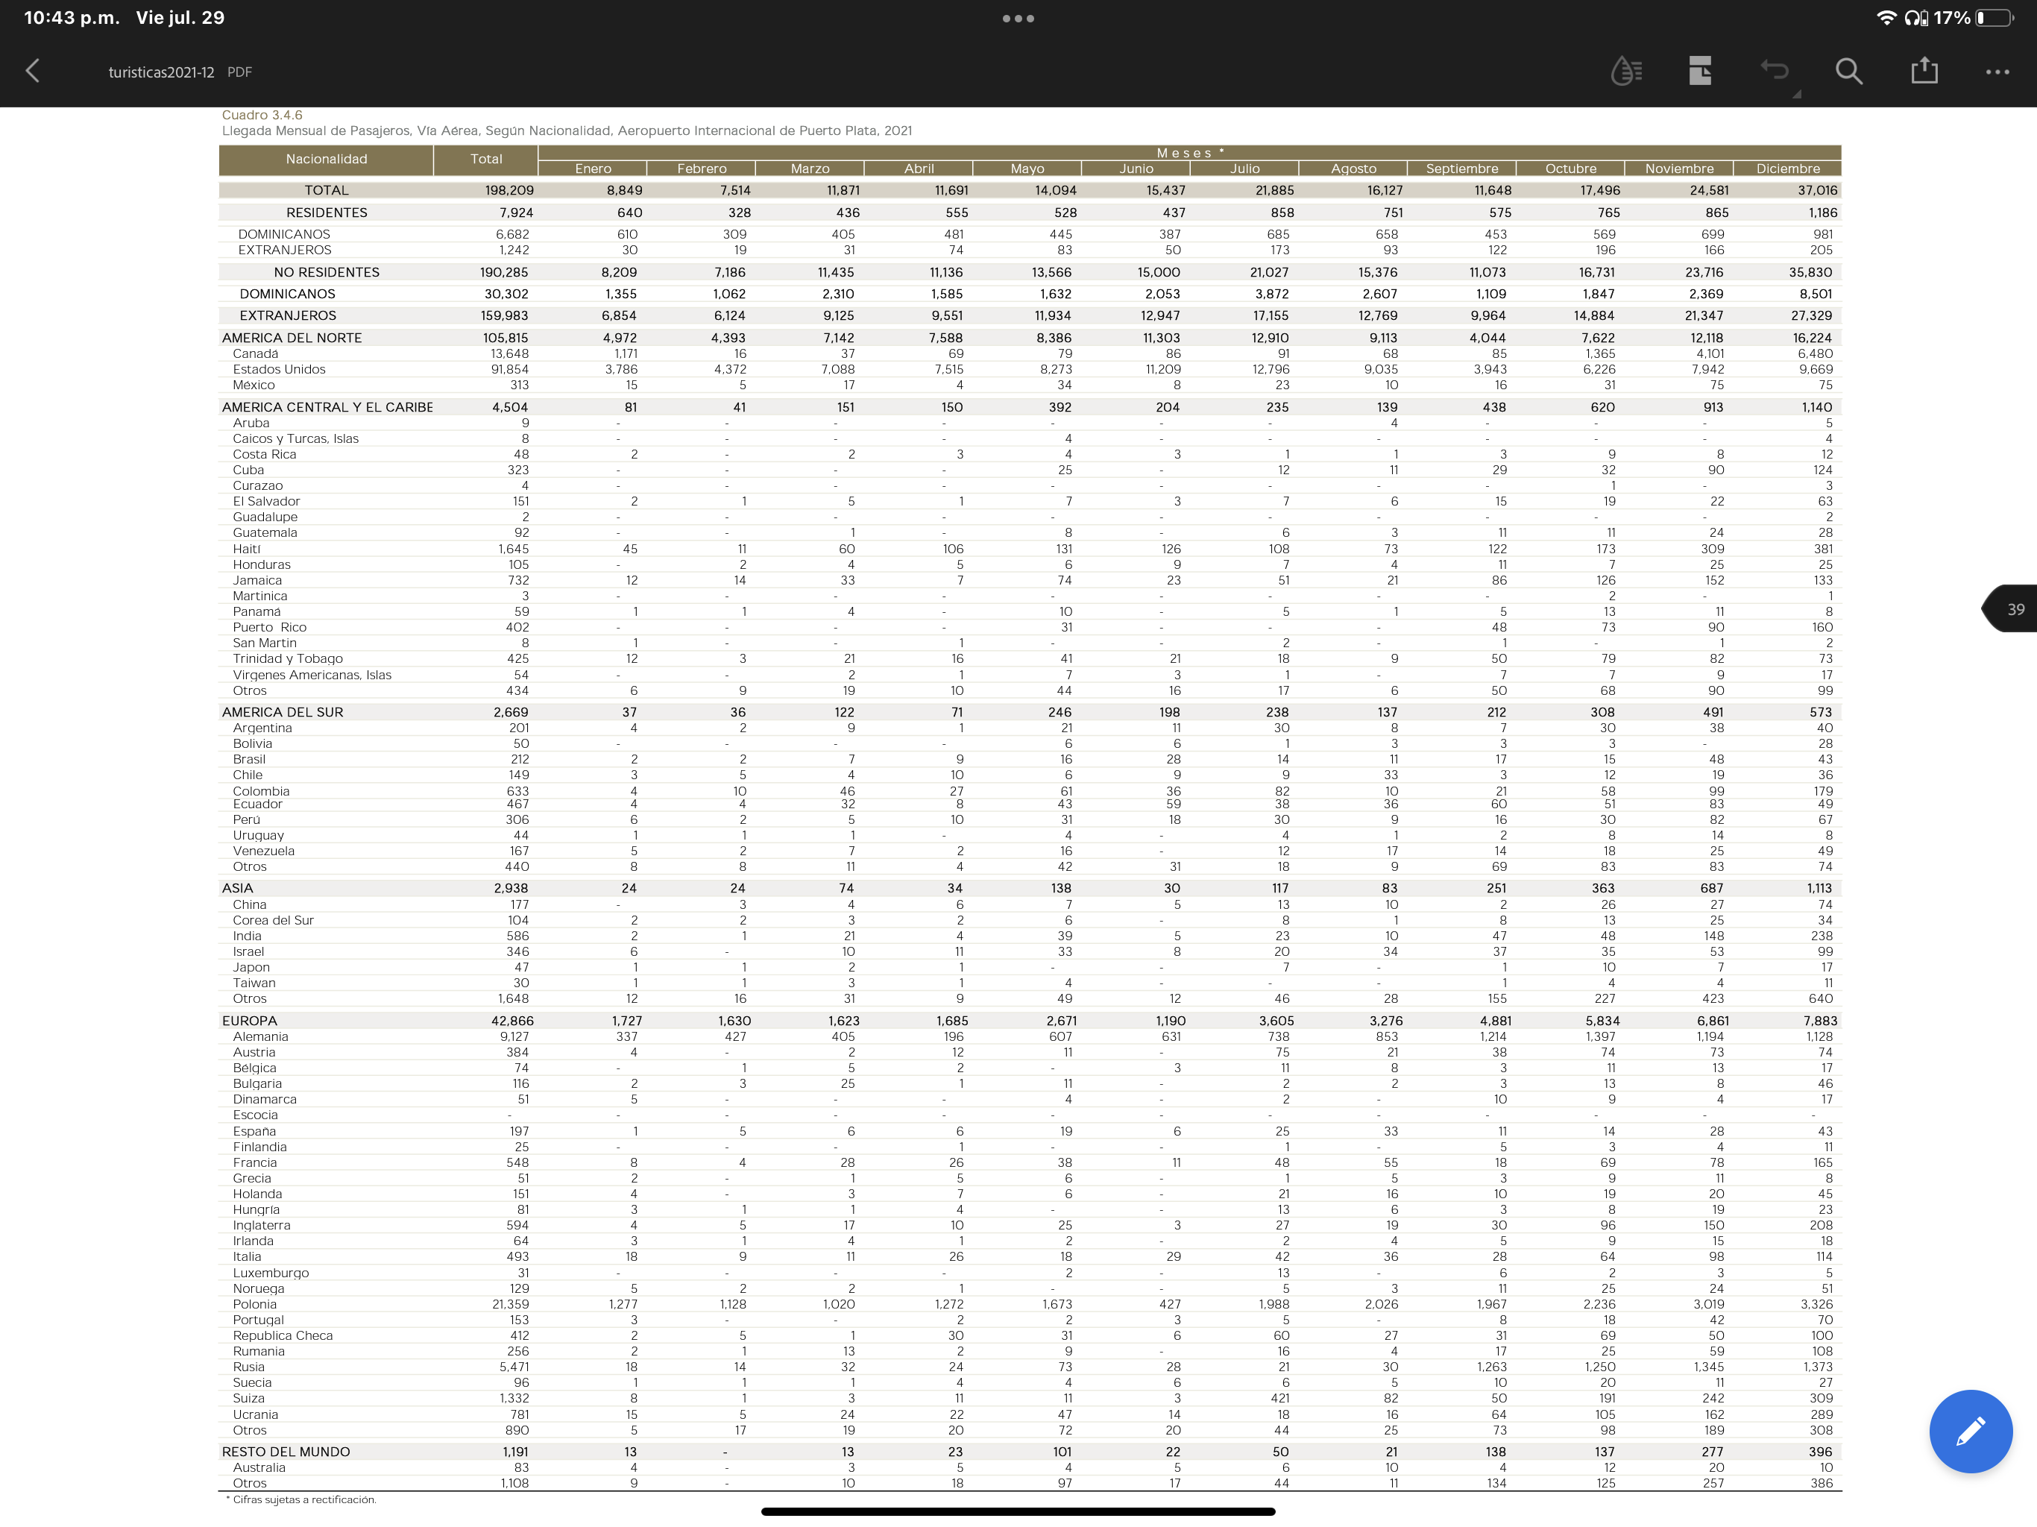2037x1527 pixels.
Task: Tap the undo arrow icon
Action: [x=1774, y=70]
